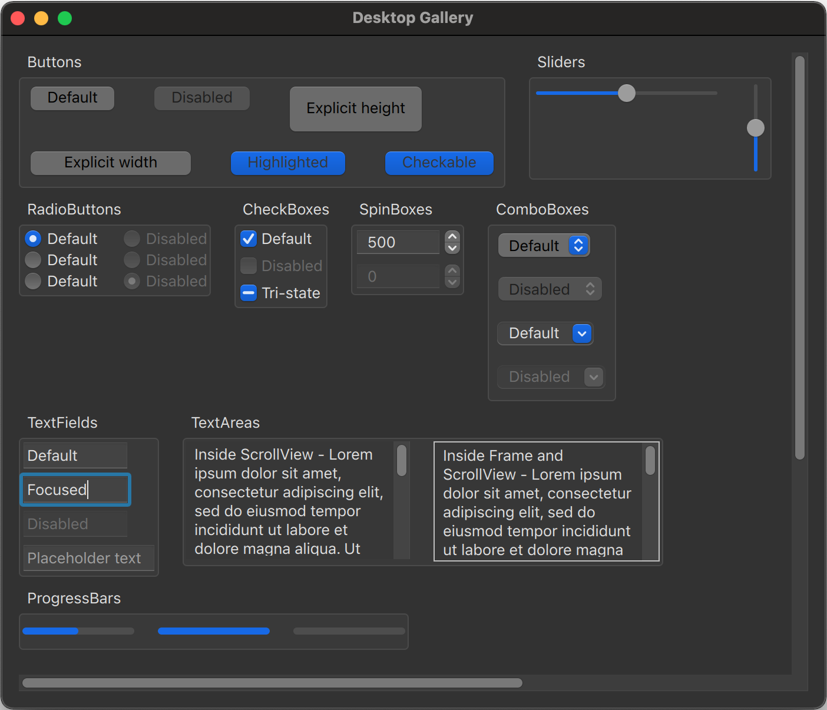Image resolution: width=827 pixels, height=710 pixels.
Task: Click the spinbox up arrow next to 500
Action: 452,237
